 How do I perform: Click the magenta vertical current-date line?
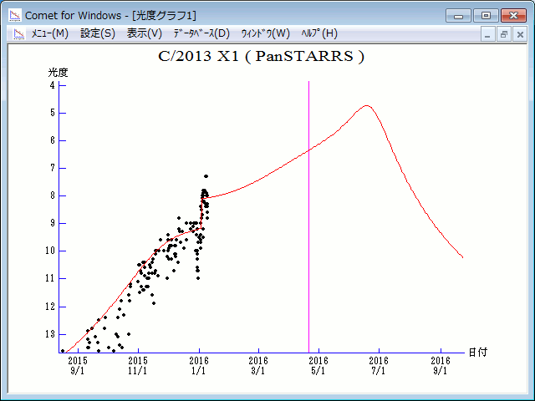pos(308,216)
